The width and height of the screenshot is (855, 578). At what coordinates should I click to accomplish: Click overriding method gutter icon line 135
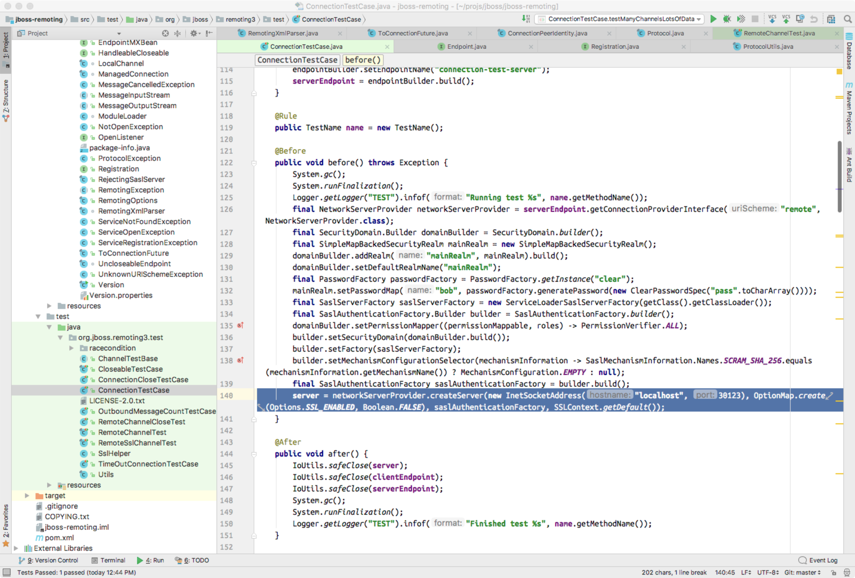[x=240, y=325]
